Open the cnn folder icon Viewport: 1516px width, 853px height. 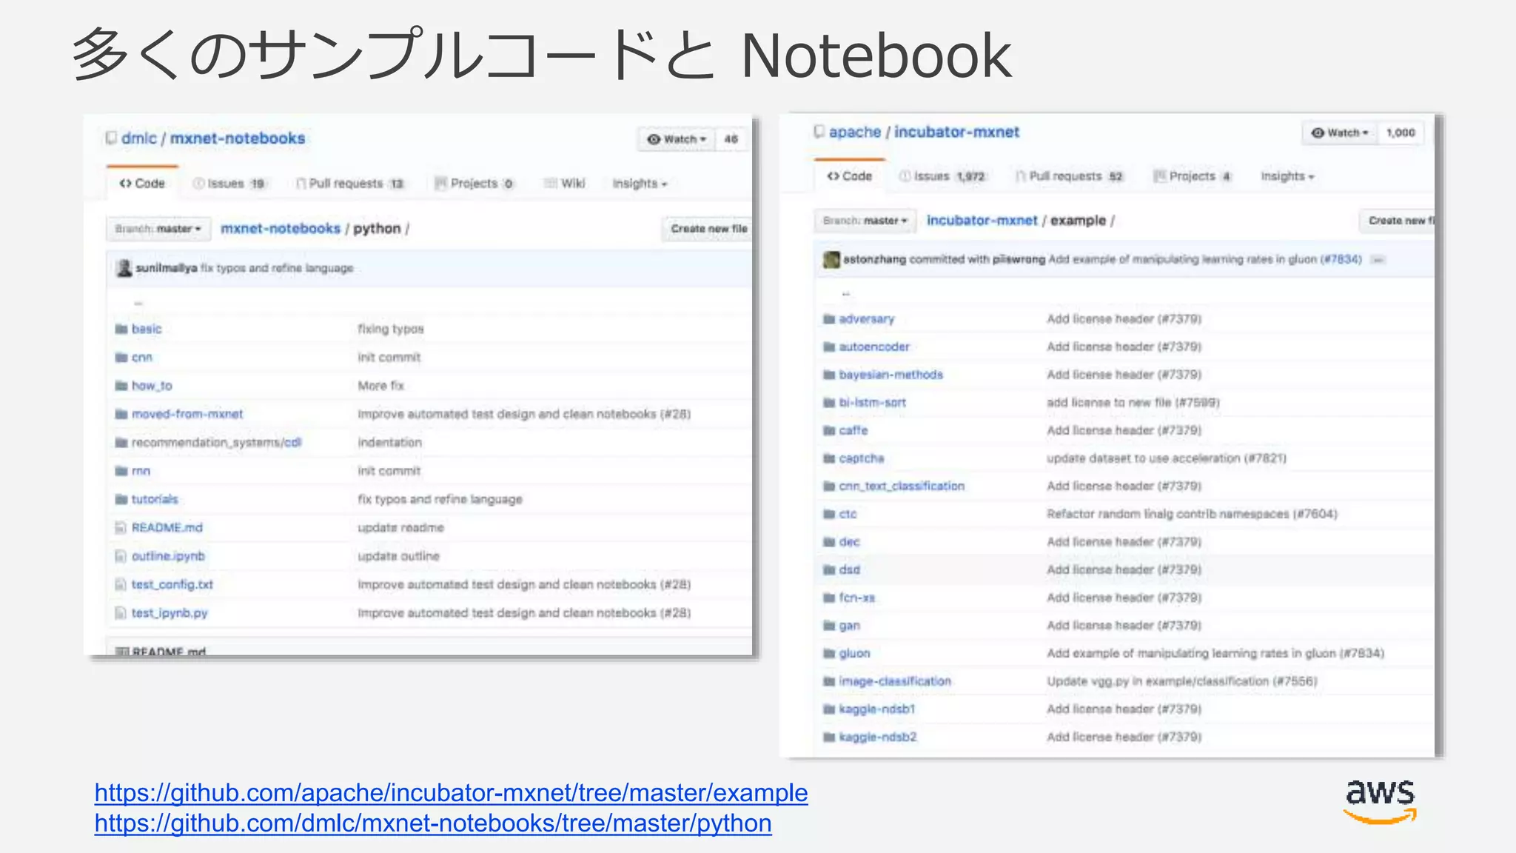121,358
